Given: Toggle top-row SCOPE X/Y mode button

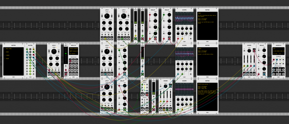Looking at the screenshot, I should click(x=186, y=33).
